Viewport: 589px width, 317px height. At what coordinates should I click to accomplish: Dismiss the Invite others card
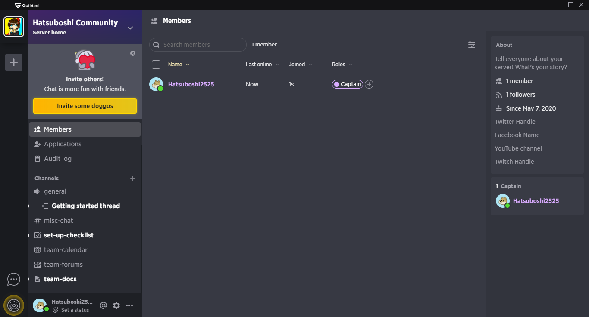pos(133,53)
